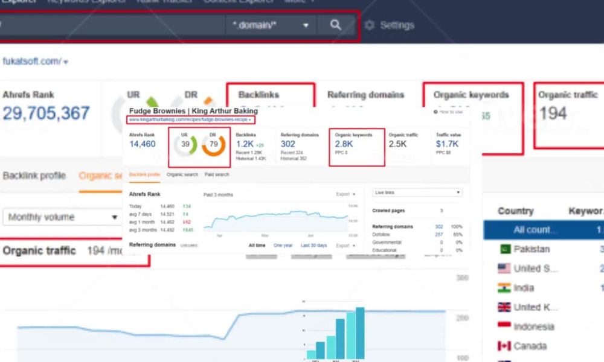Click into the URL search field
The width and height of the screenshot is (604, 362).
112,25
